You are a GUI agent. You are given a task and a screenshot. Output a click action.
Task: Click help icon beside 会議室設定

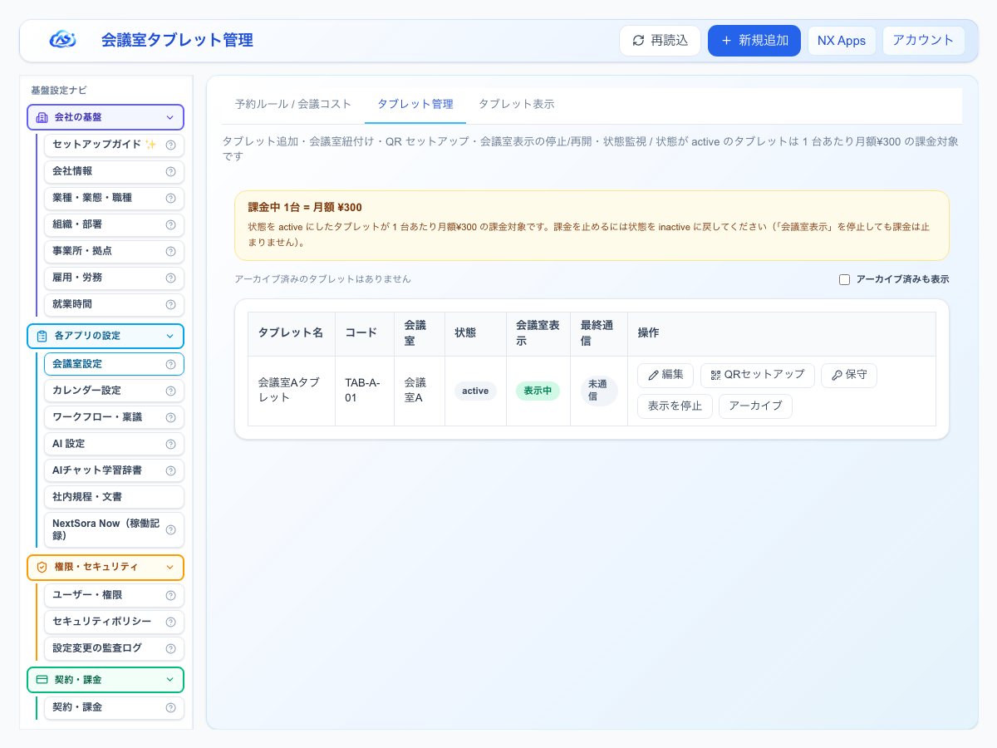click(x=170, y=364)
